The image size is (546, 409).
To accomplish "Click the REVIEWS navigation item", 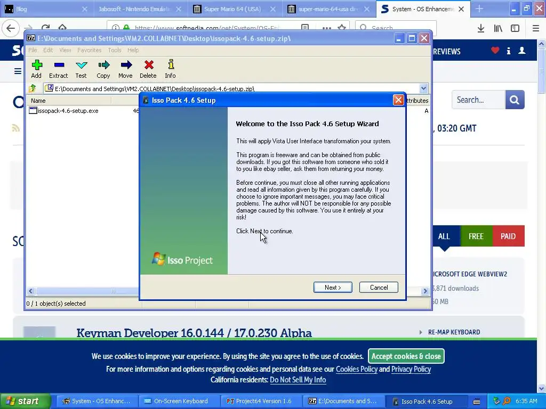I will coord(447,52).
